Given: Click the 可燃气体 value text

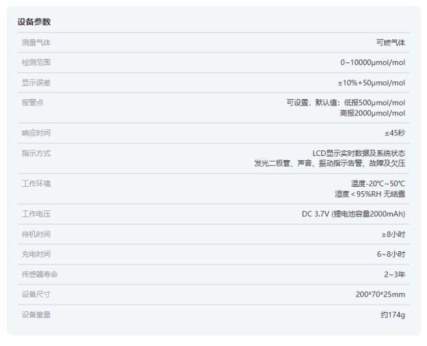Looking at the screenshot, I should click(390, 43).
